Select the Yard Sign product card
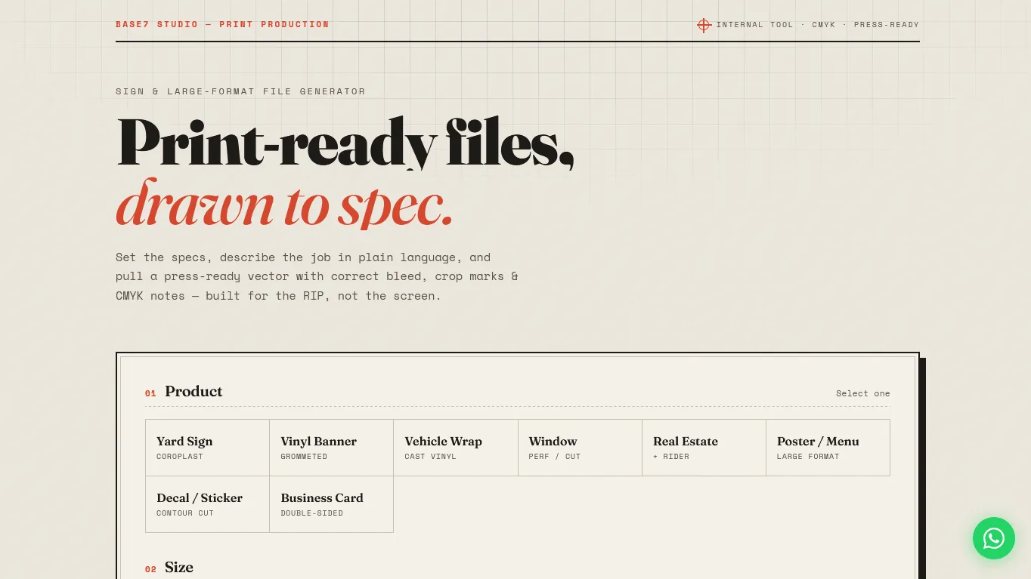The height and width of the screenshot is (579, 1031). point(207,448)
